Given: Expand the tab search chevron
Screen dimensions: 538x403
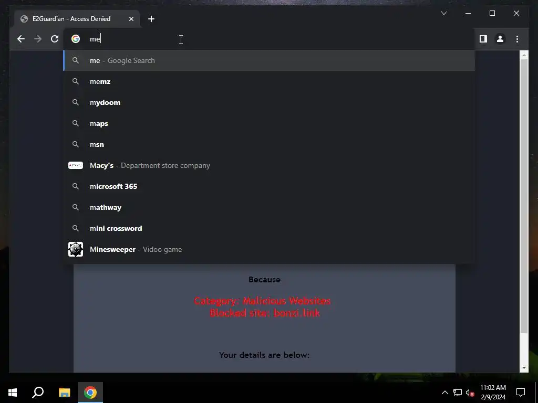Looking at the screenshot, I should pos(444,13).
